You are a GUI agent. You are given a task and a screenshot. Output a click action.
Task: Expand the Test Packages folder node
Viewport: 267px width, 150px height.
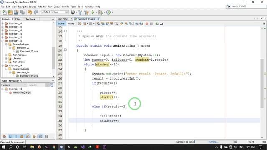point(6,55)
